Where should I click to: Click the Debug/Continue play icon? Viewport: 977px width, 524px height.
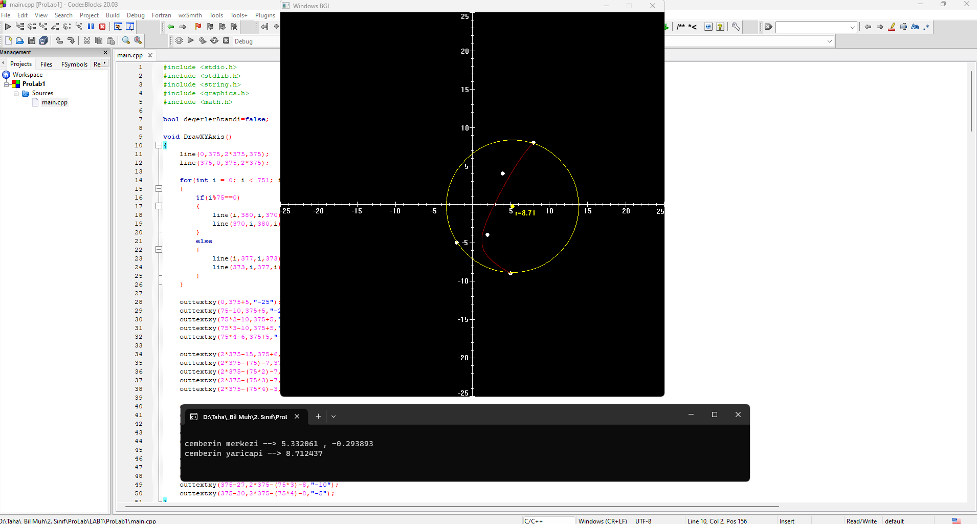tap(8, 27)
